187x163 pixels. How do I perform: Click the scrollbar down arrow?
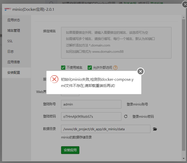pos(183,158)
